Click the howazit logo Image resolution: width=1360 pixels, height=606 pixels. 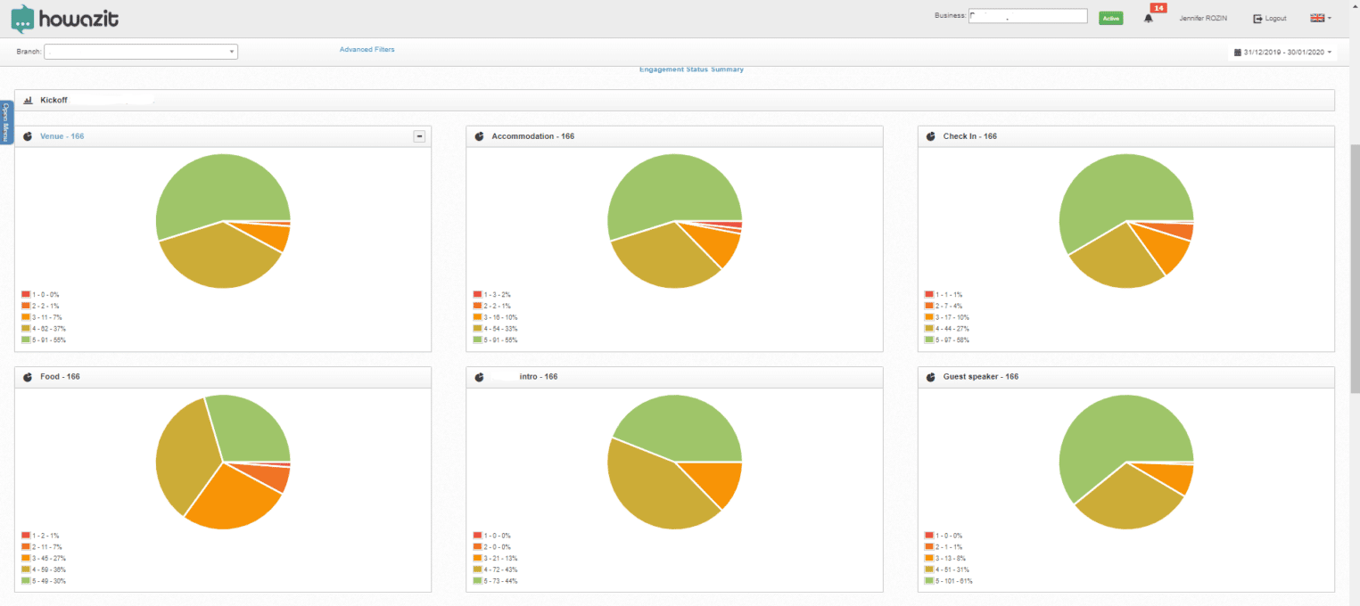[64, 19]
